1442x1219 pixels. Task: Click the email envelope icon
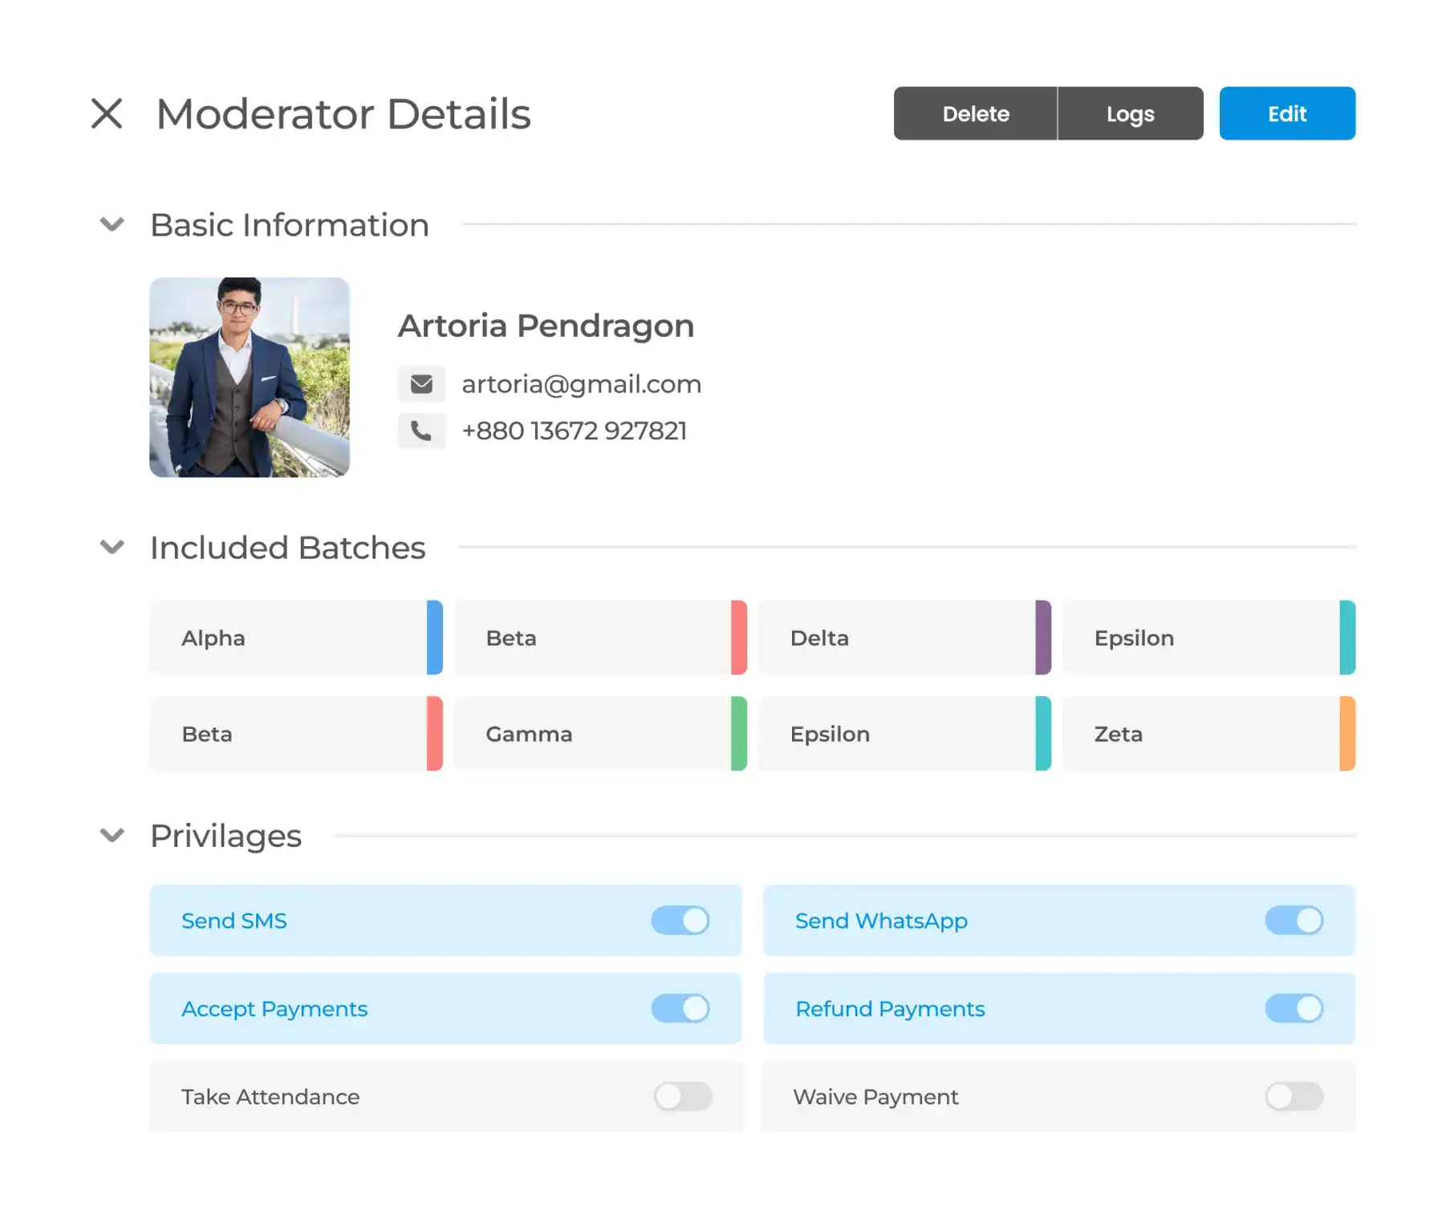[x=421, y=384]
